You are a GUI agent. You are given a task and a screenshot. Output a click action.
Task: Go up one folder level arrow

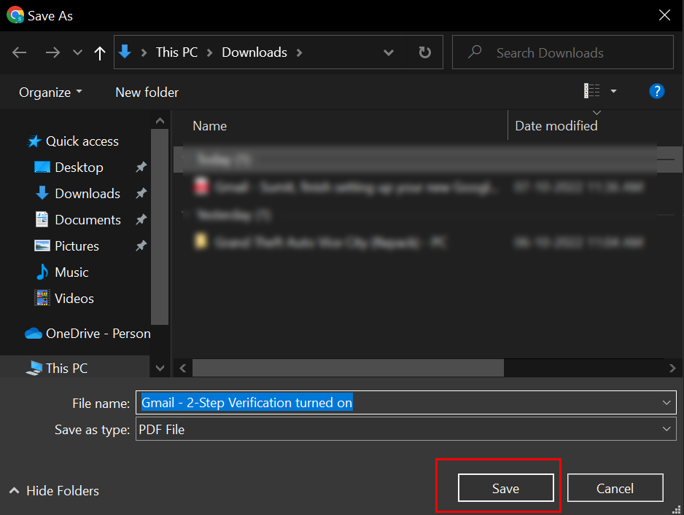100,53
